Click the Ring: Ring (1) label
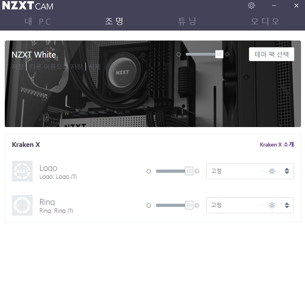This screenshot has height=303, width=305. point(56,211)
